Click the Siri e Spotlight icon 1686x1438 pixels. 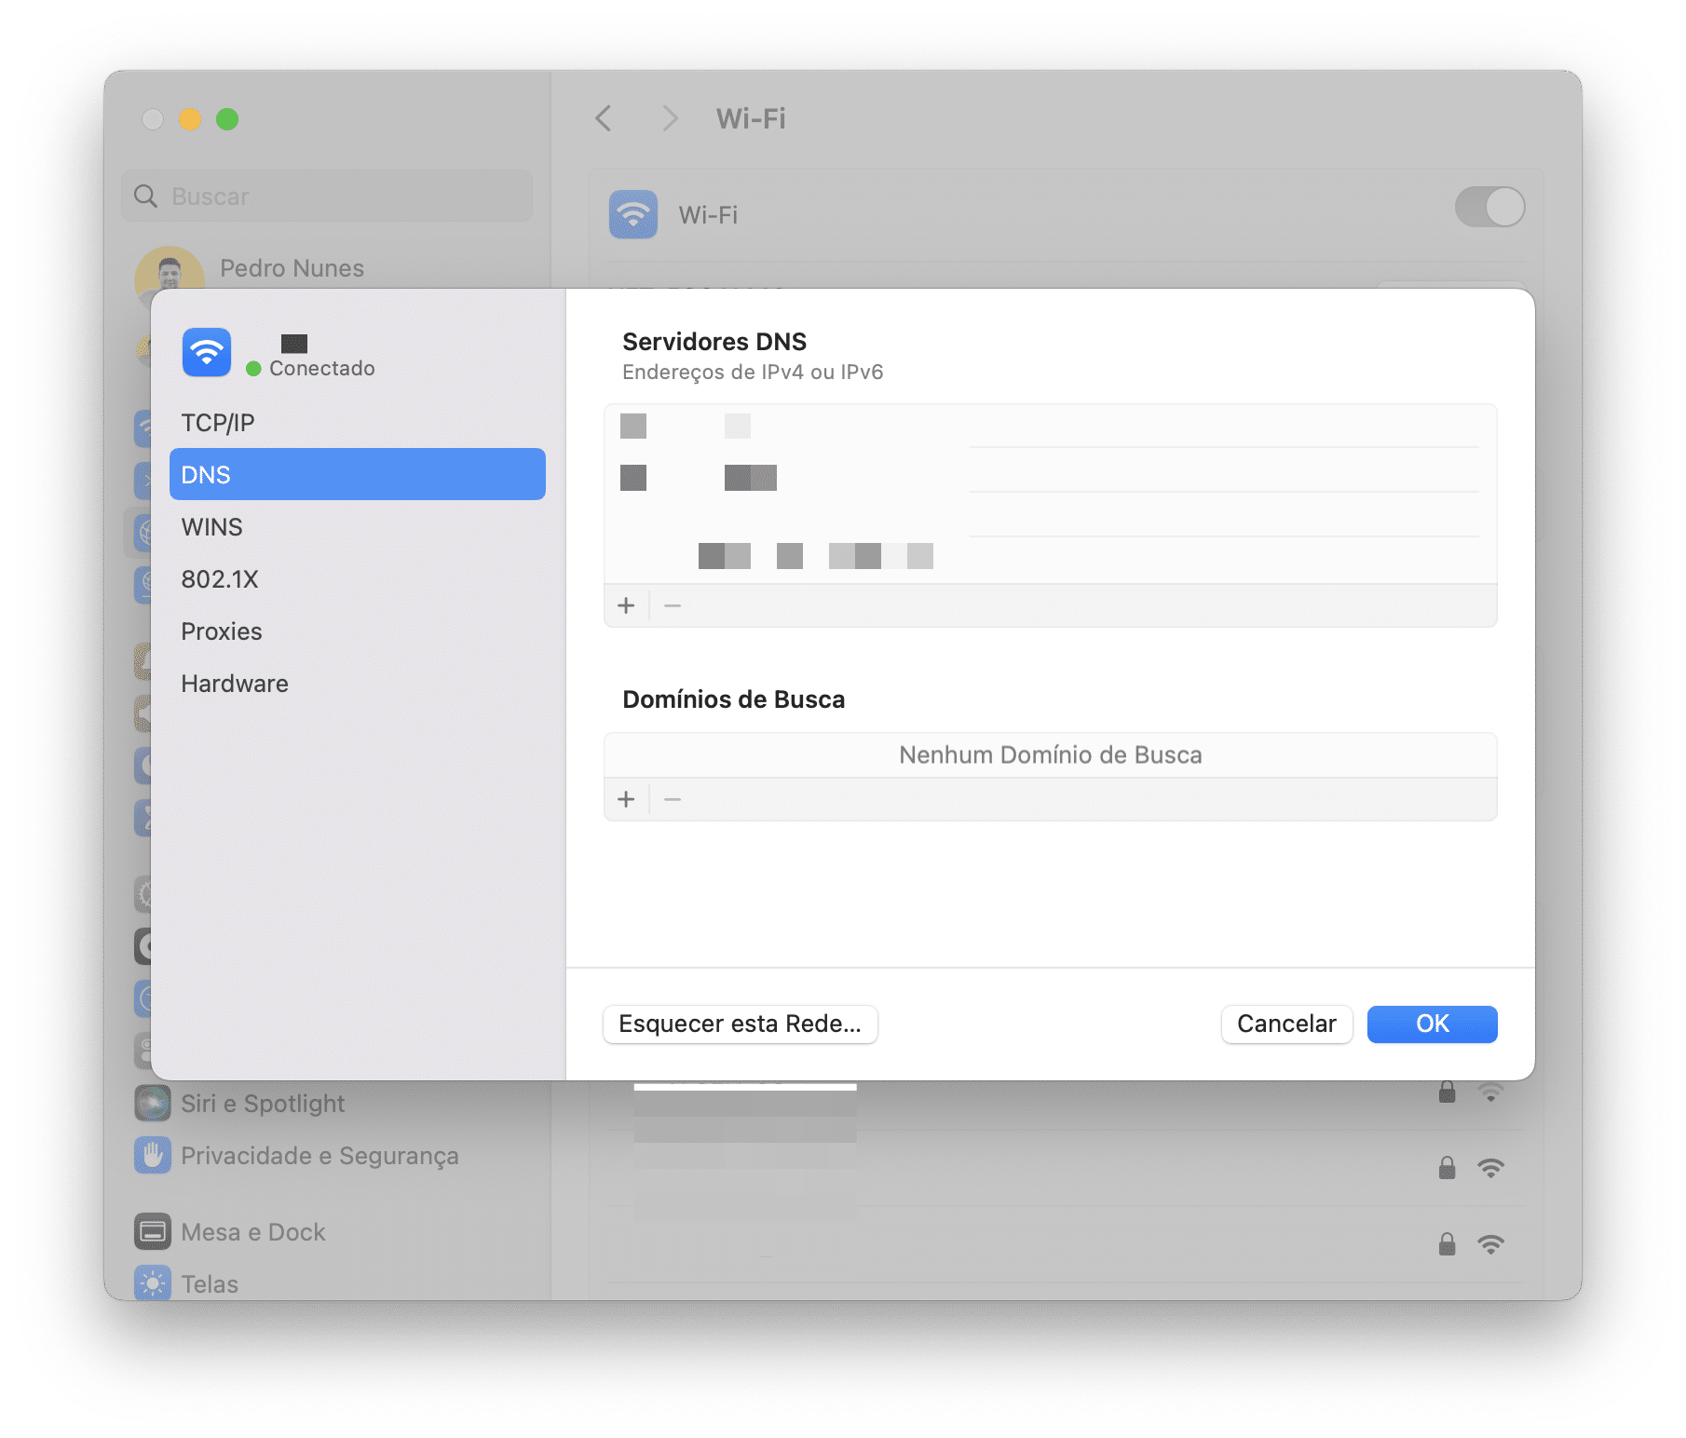tap(153, 1104)
